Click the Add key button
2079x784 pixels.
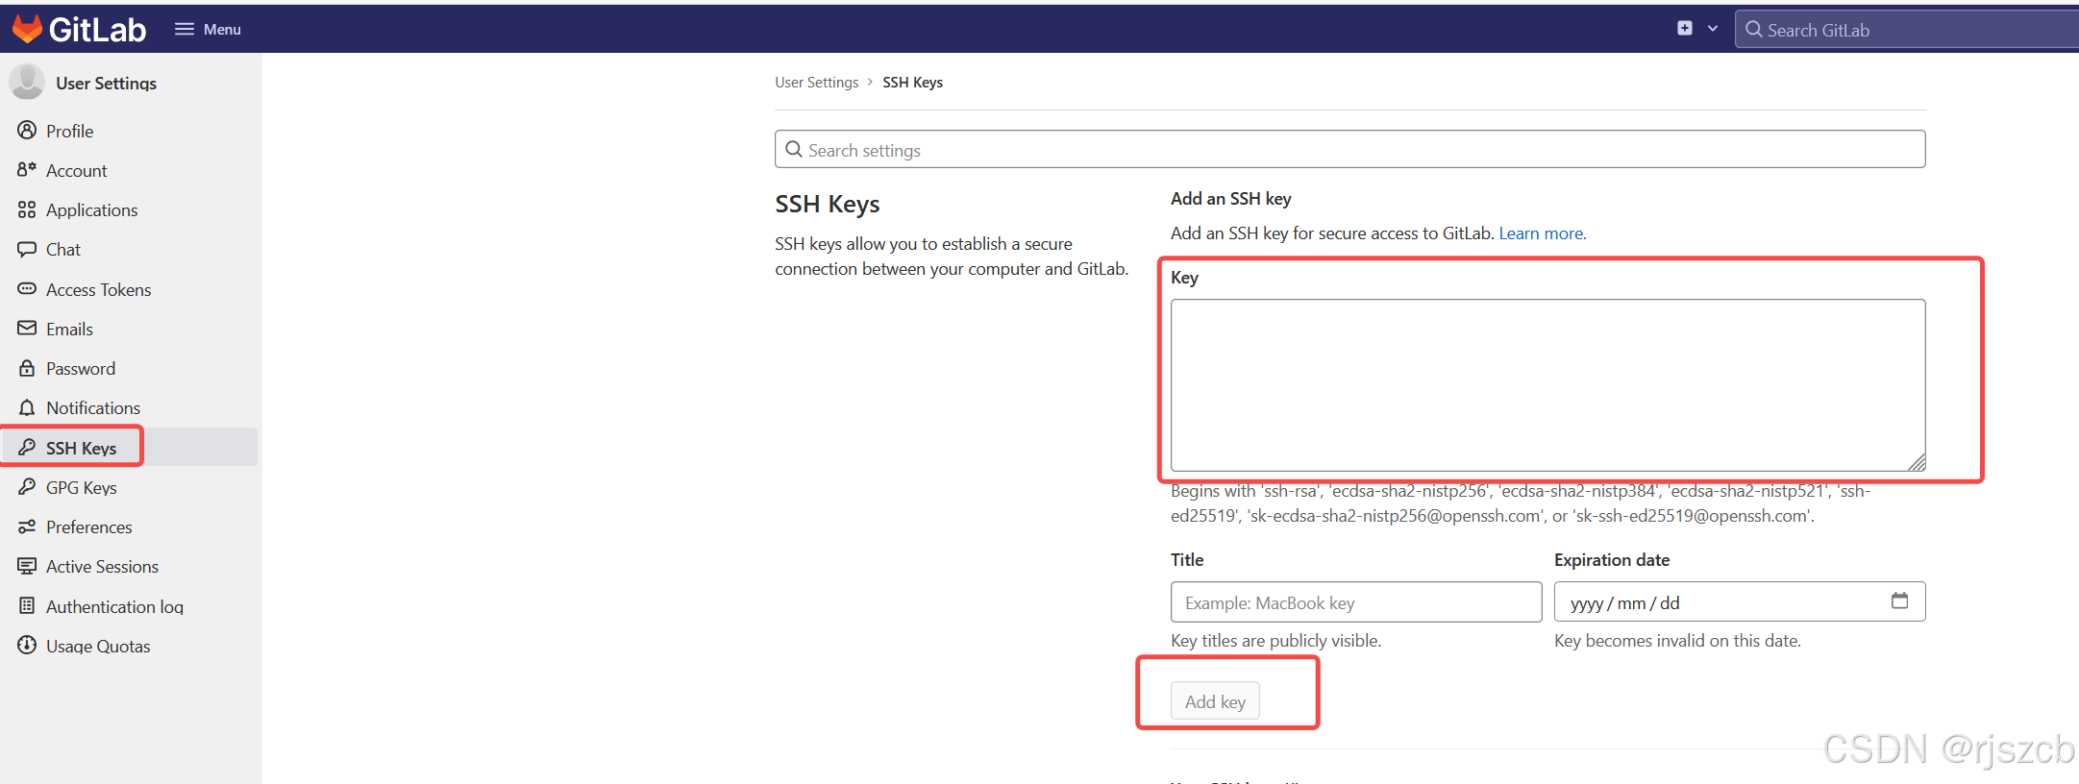[x=1215, y=701]
